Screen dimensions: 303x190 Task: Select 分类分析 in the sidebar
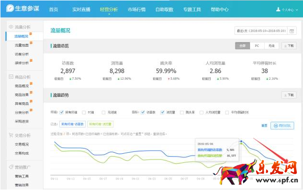tap(22, 113)
